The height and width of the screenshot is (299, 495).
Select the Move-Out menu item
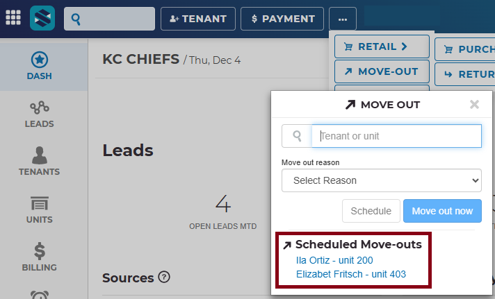tap(382, 71)
